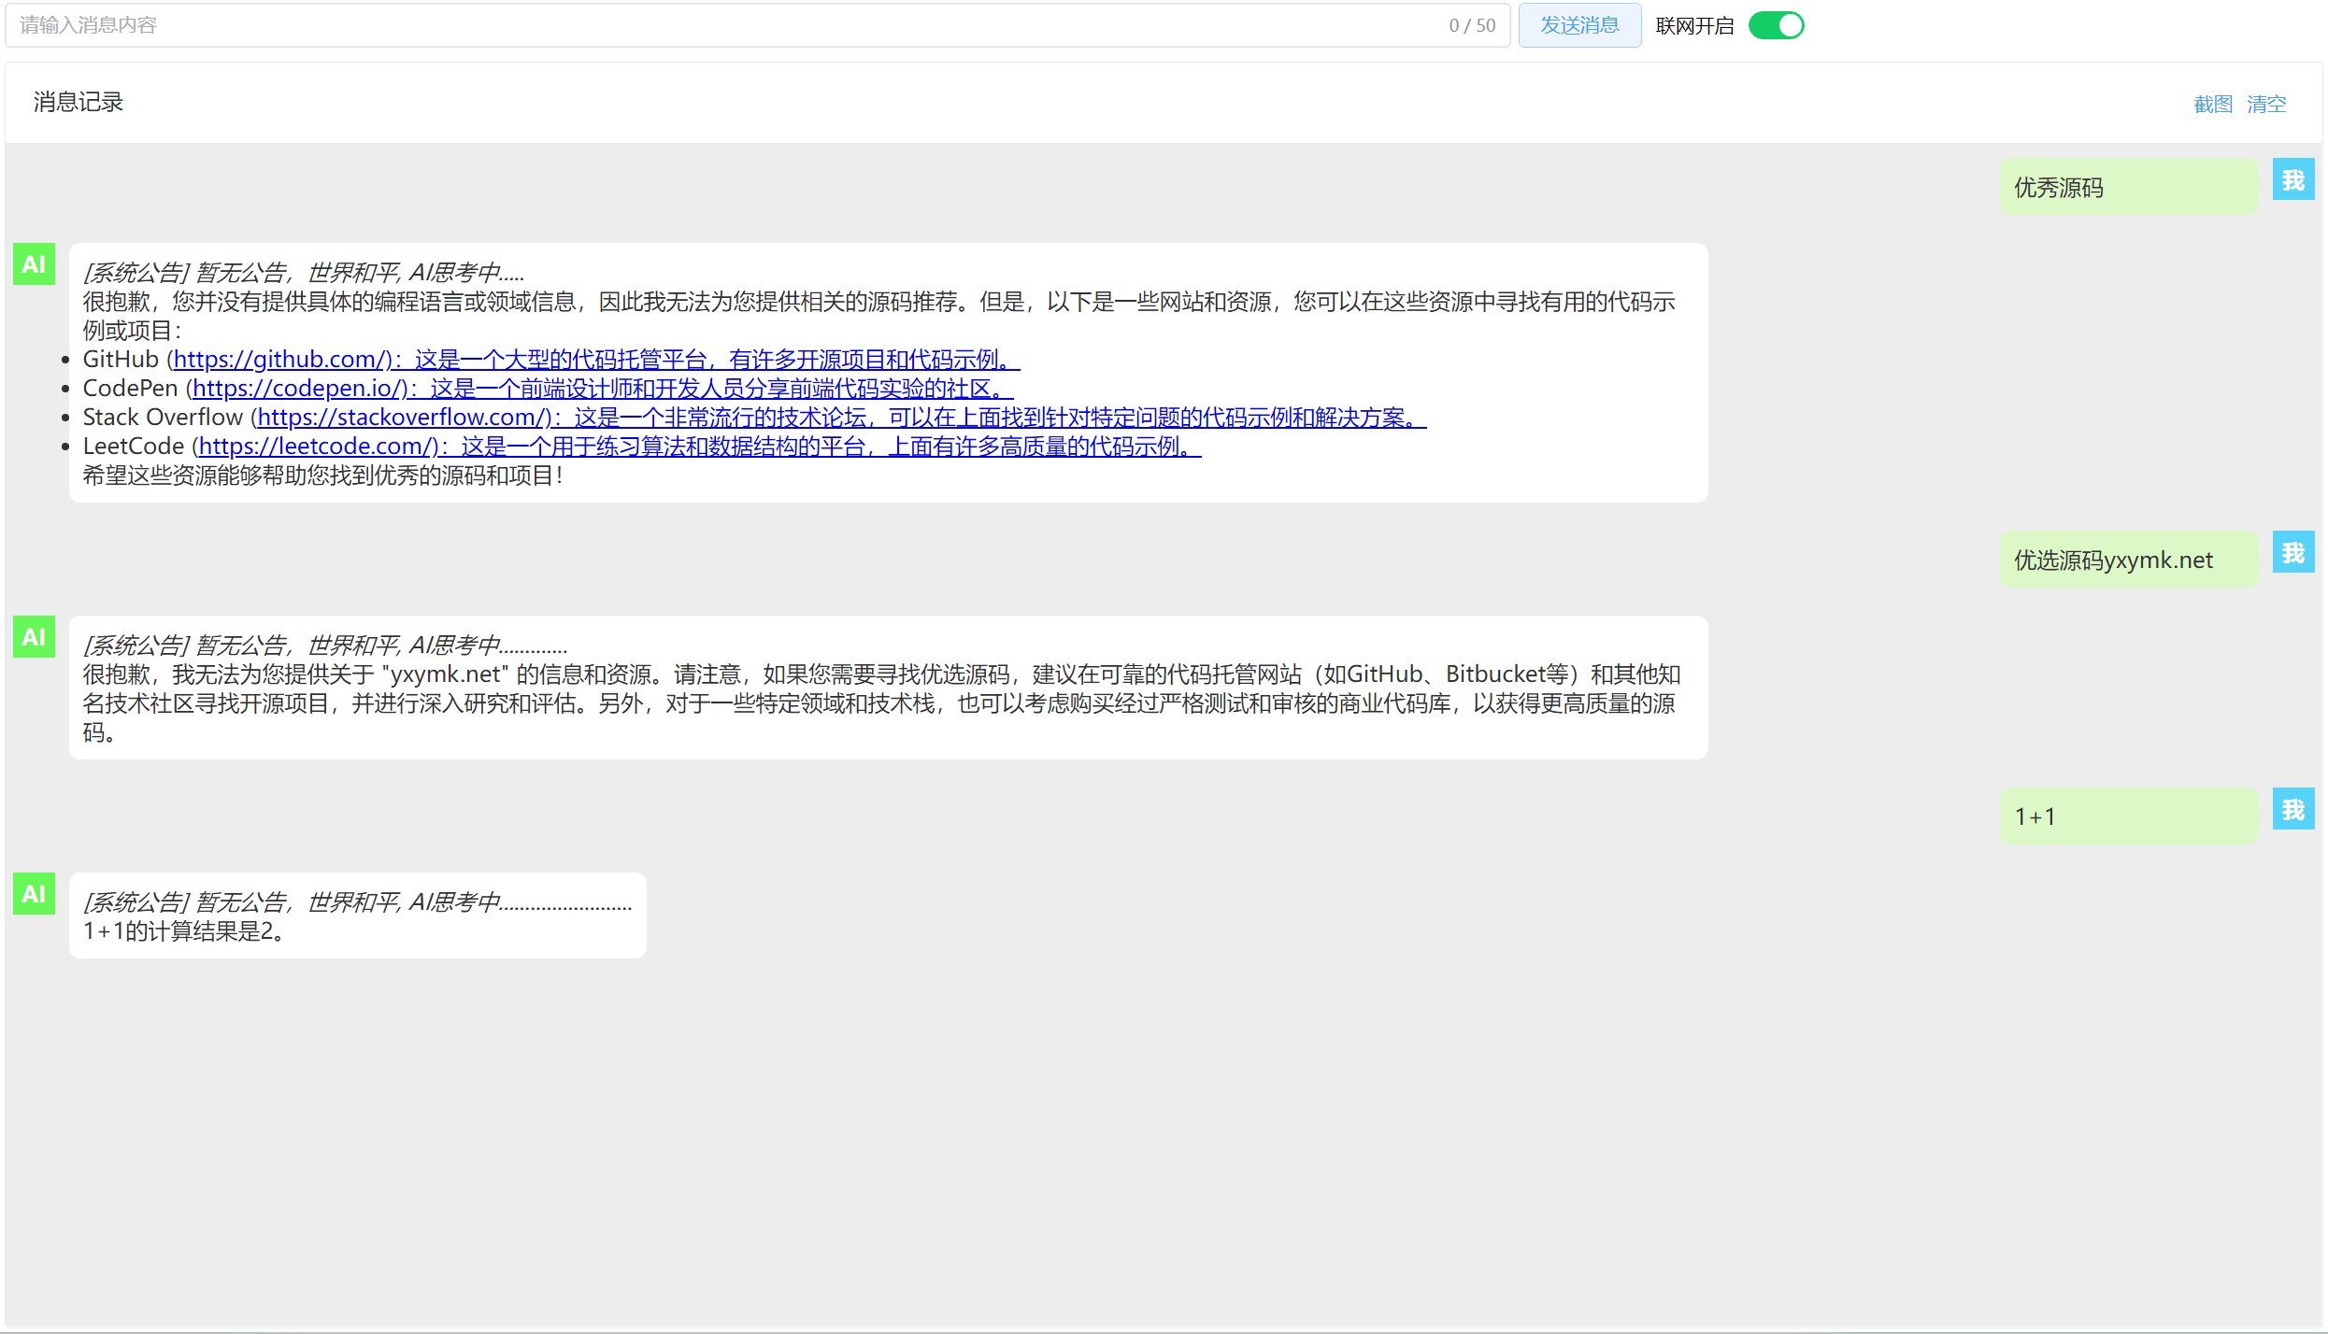Click the 1+1 message bubble
This screenshot has width=2328, height=1334.
[2129, 816]
